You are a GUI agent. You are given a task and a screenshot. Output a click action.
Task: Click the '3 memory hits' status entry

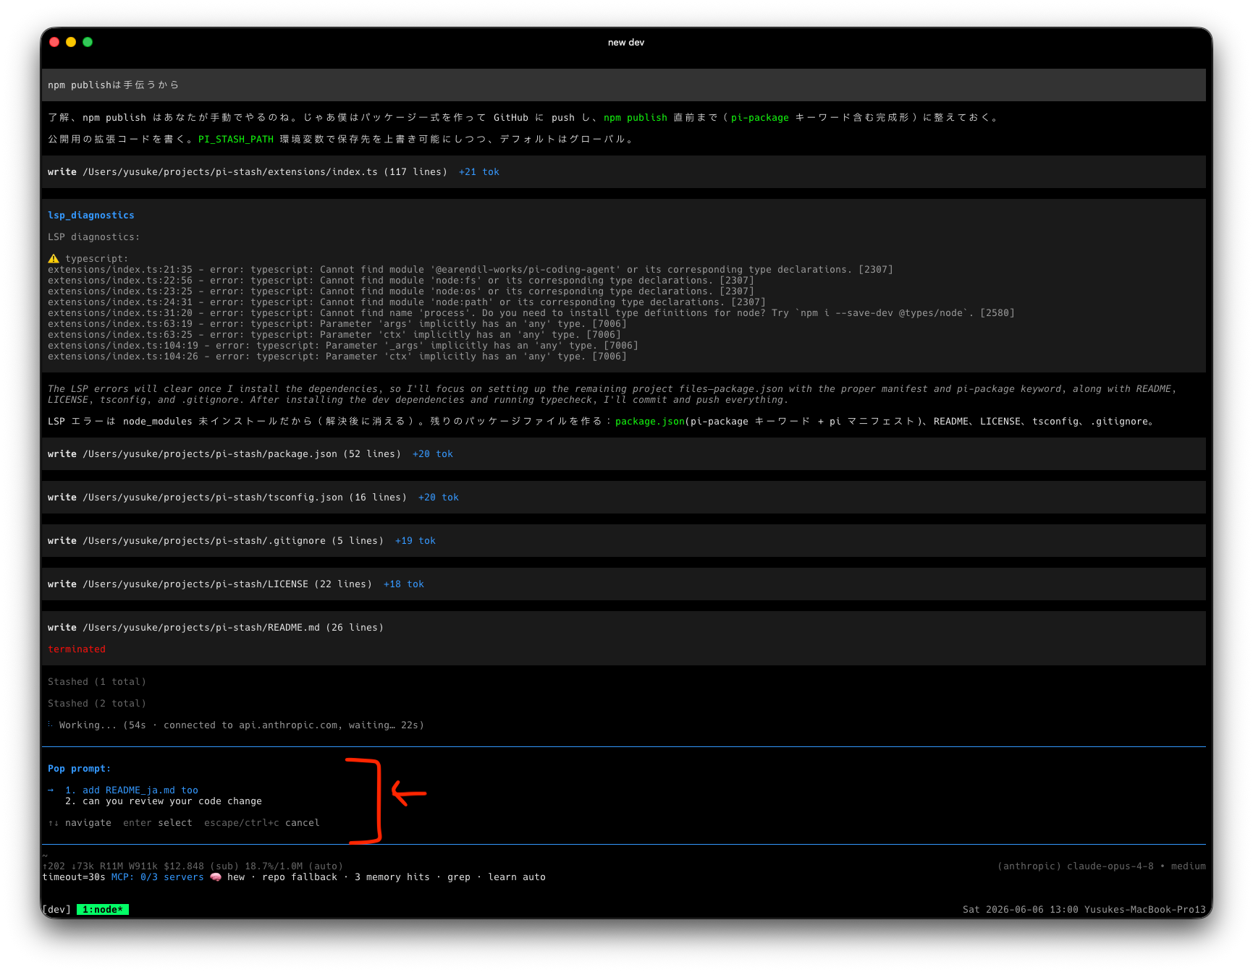tap(392, 877)
